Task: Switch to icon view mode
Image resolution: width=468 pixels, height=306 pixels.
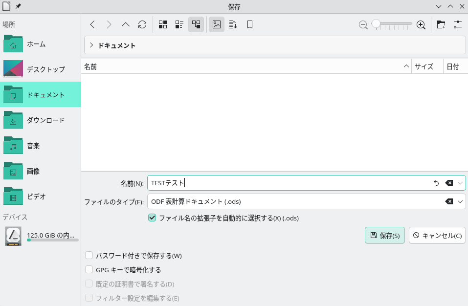Action: pos(163,24)
